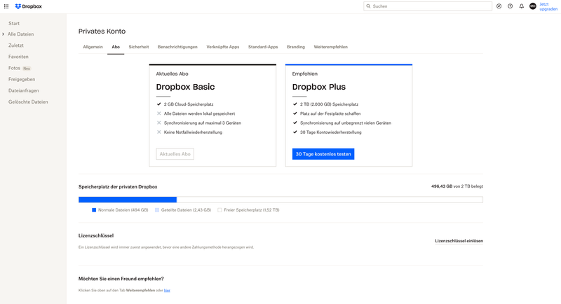Screen dimensions: 561x304
Task: Open Freigegeben in sidebar
Action: [22, 79]
